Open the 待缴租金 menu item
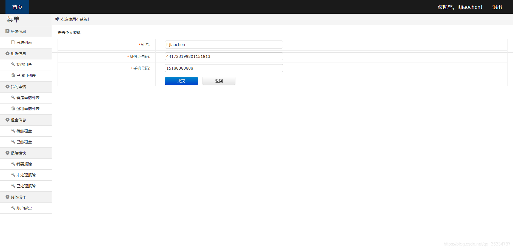The height and width of the screenshot is (249, 513). pyautogui.click(x=26, y=131)
